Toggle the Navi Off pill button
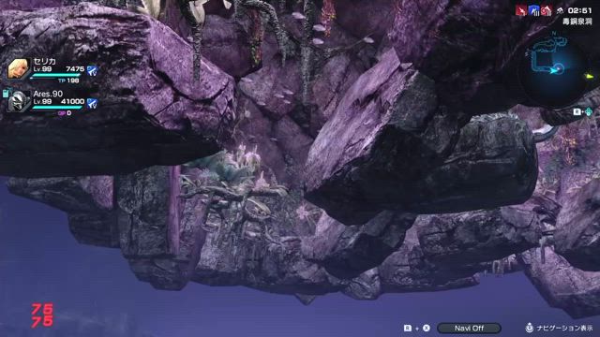The height and width of the screenshot is (337, 600). [469, 328]
